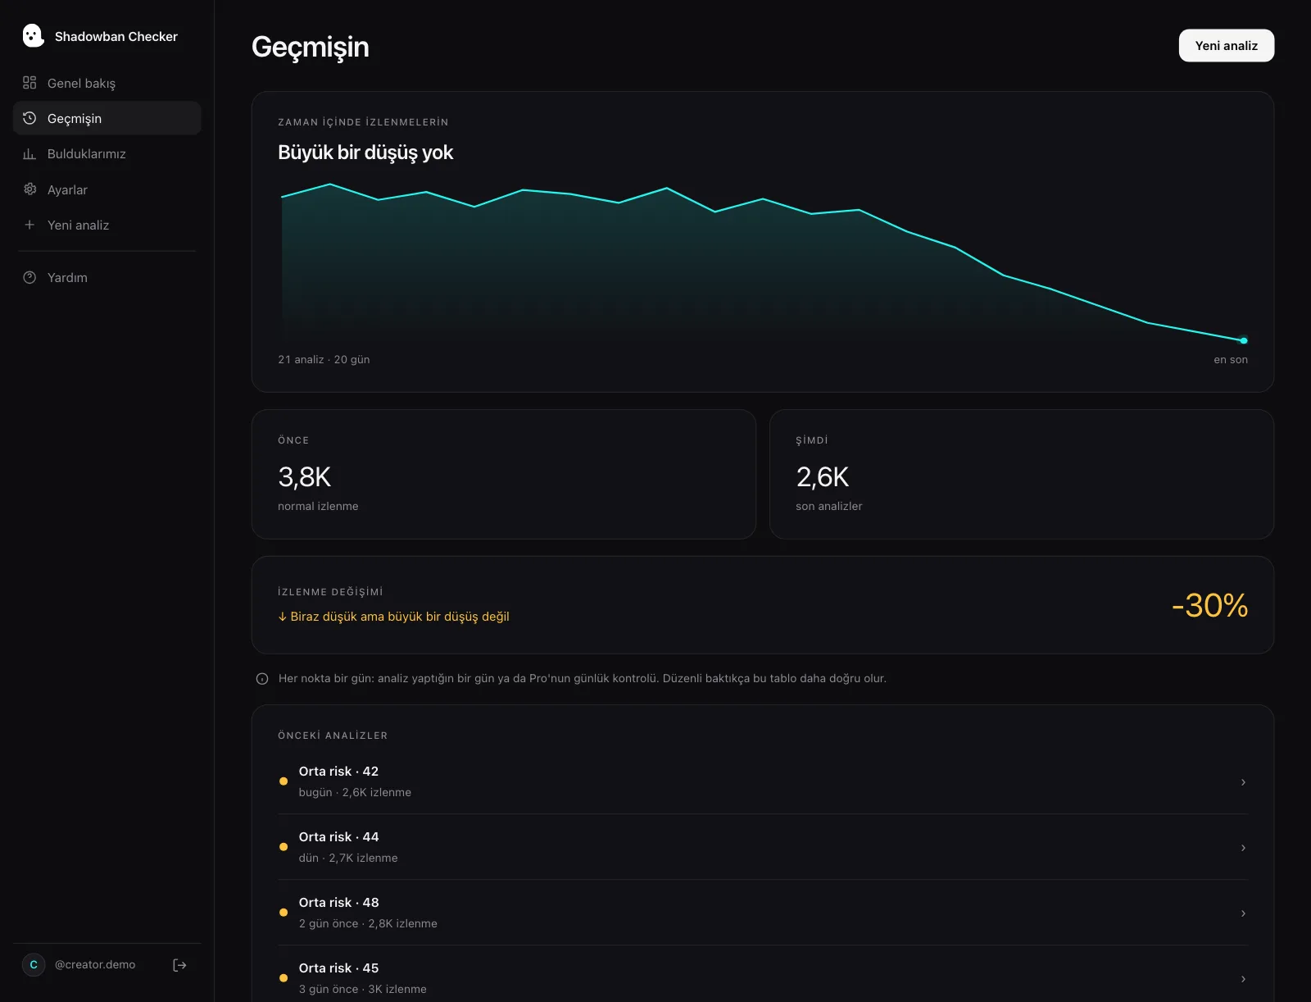Click the latest data point on the chart

pos(1244,340)
